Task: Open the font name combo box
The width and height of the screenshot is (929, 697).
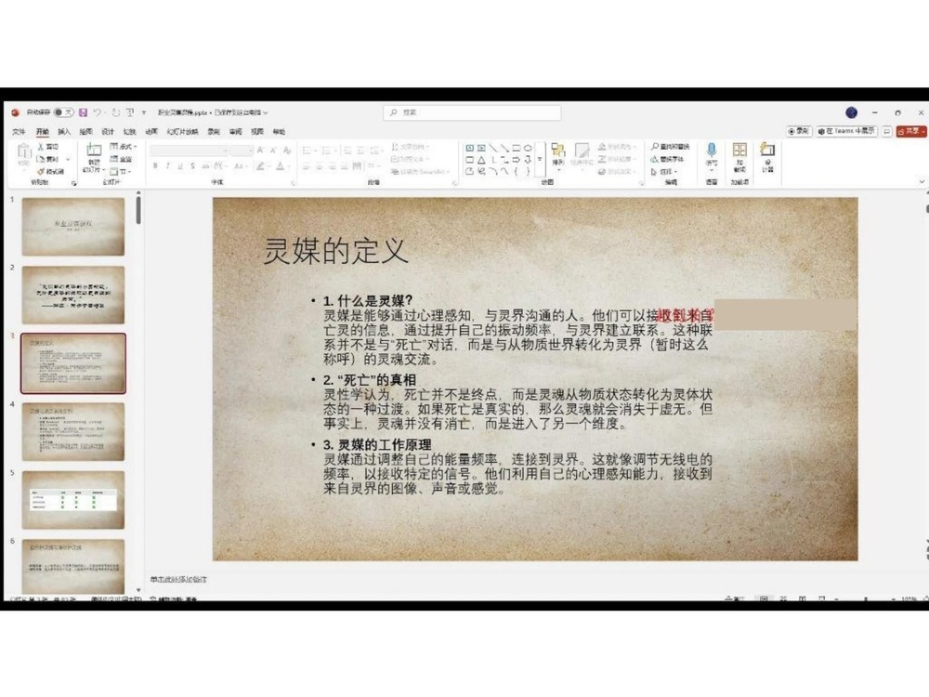Action: coord(189,151)
